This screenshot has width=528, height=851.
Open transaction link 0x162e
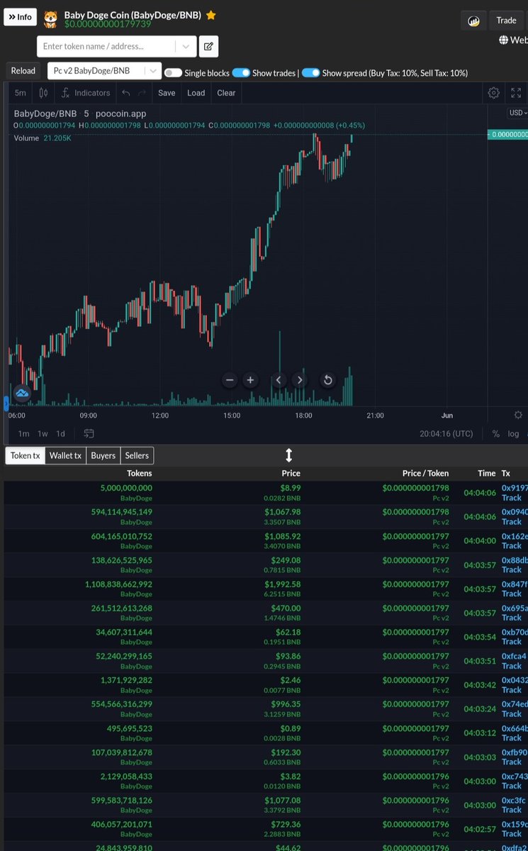tap(515, 536)
